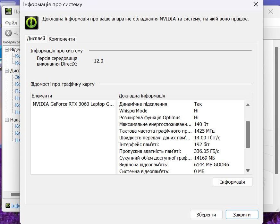Click the Закрити button

click(x=242, y=214)
